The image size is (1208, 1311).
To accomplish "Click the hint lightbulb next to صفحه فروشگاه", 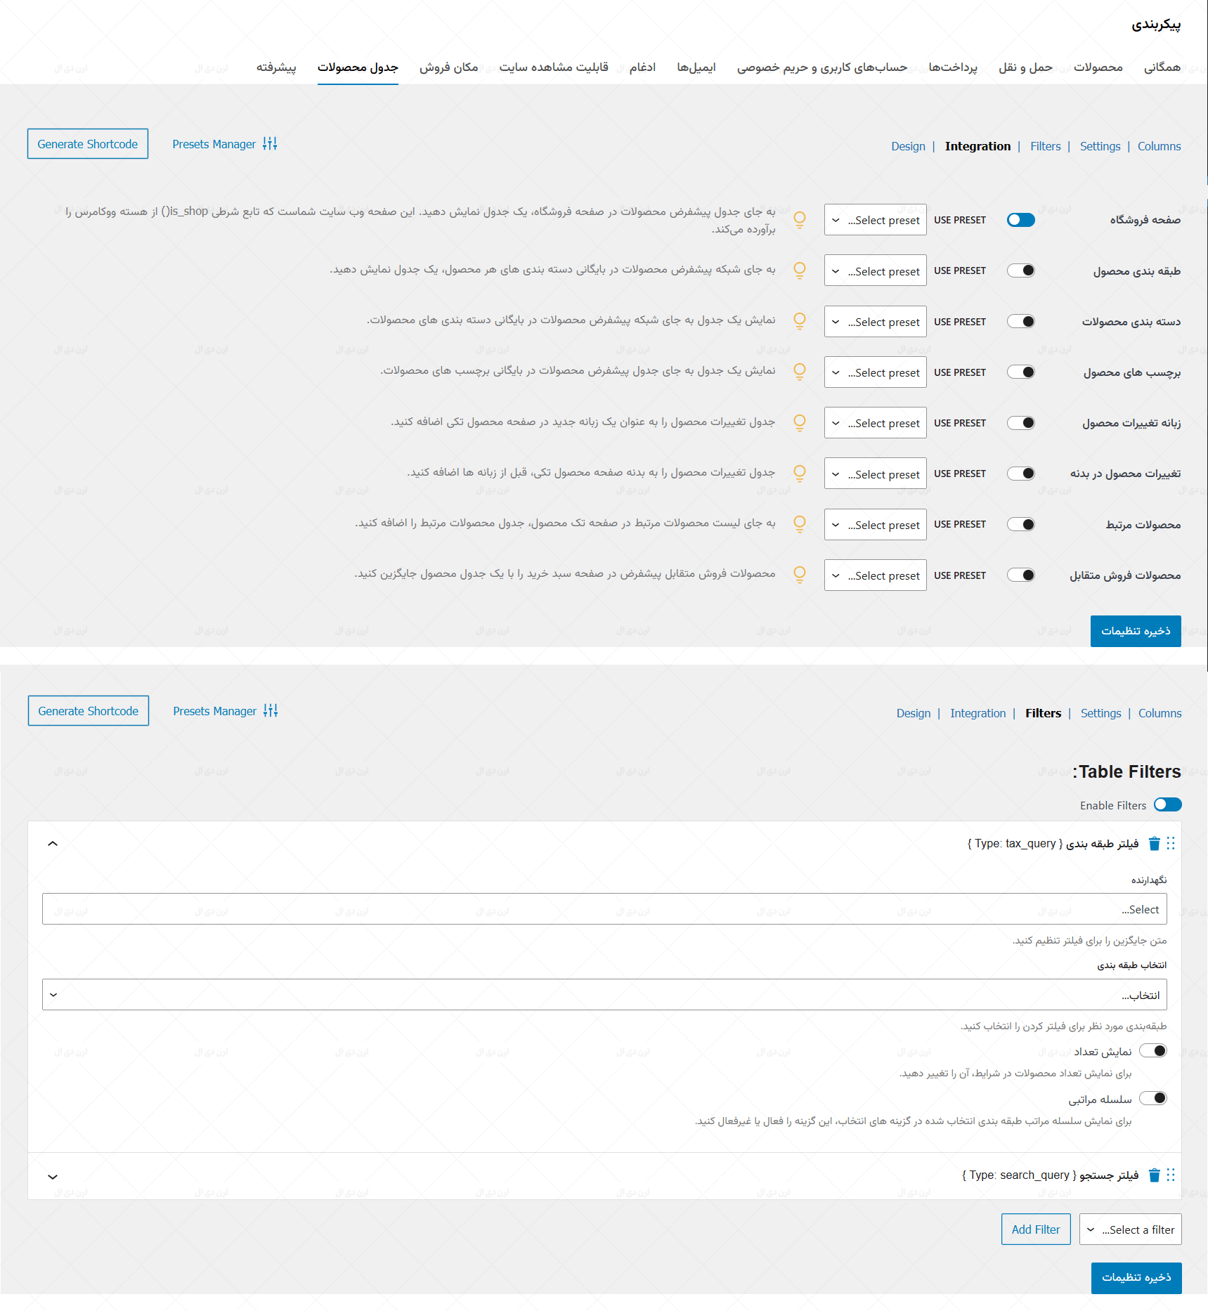I will (800, 219).
